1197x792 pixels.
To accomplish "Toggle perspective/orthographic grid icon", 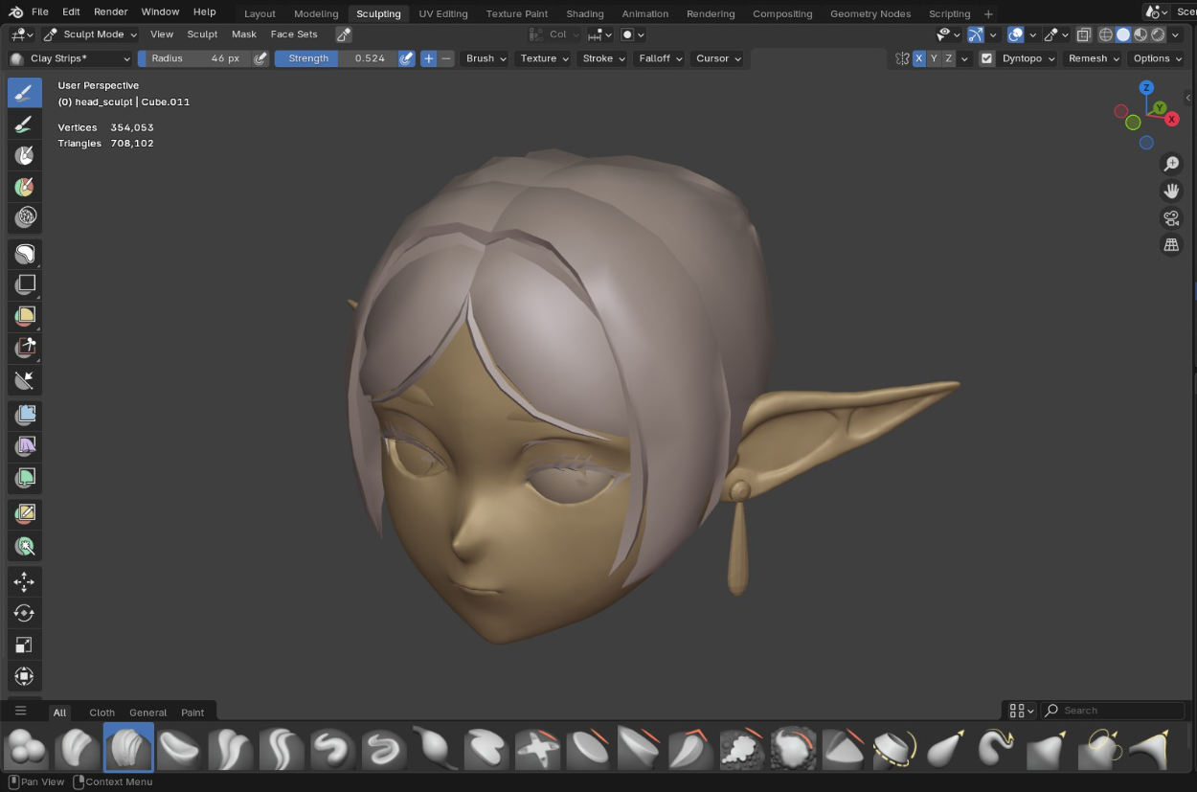I will pos(1170,245).
